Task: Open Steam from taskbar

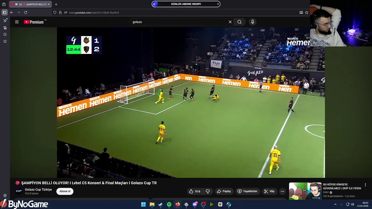Action: [160, 204]
